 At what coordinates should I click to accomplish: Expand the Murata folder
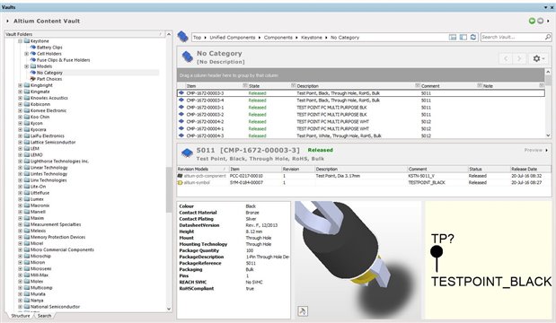[21, 294]
